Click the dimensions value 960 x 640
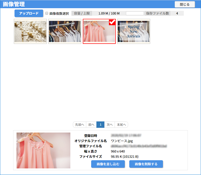Viewport: 201px width, 175px height. [118, 151]
